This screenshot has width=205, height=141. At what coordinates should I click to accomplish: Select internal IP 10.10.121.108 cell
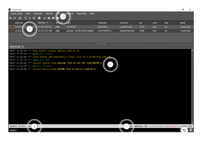(45, 31)
